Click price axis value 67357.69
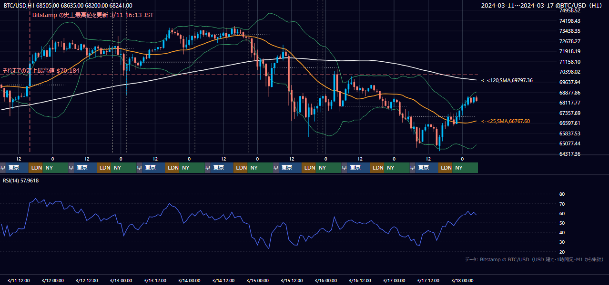 (x=569, y=113)
